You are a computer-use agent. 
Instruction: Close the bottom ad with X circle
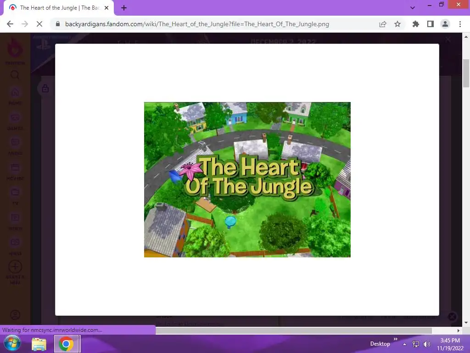coord(452,317)
